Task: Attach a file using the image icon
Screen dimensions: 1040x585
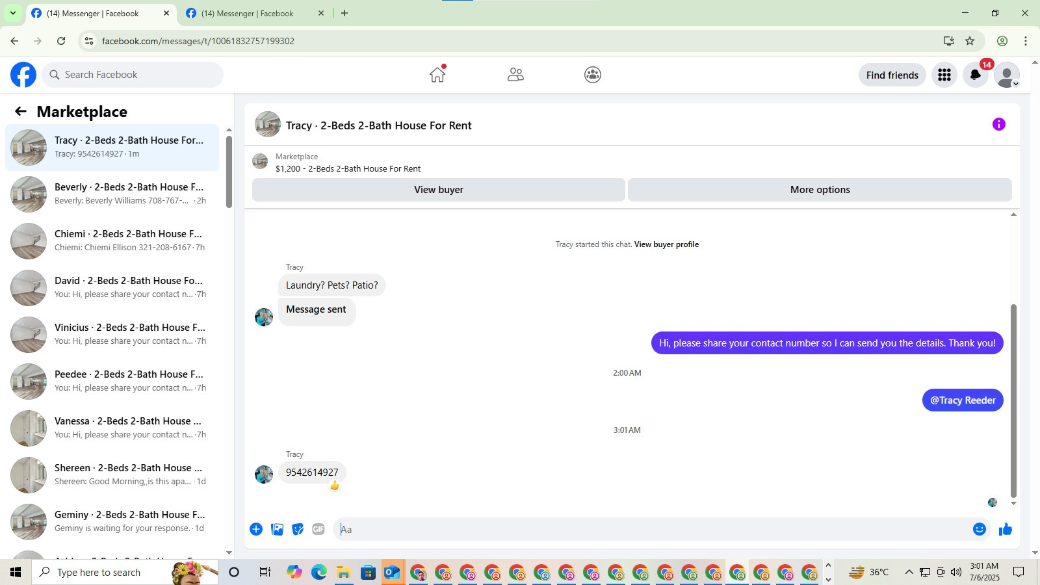Action: (277, 529)
